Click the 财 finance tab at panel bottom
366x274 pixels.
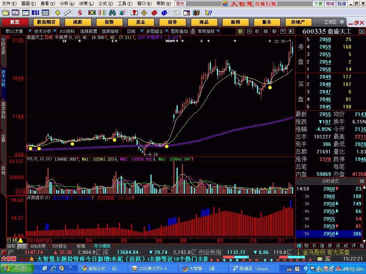coord(306,246)
